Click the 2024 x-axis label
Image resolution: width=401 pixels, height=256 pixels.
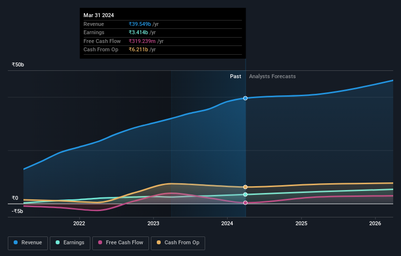(227, 223)
